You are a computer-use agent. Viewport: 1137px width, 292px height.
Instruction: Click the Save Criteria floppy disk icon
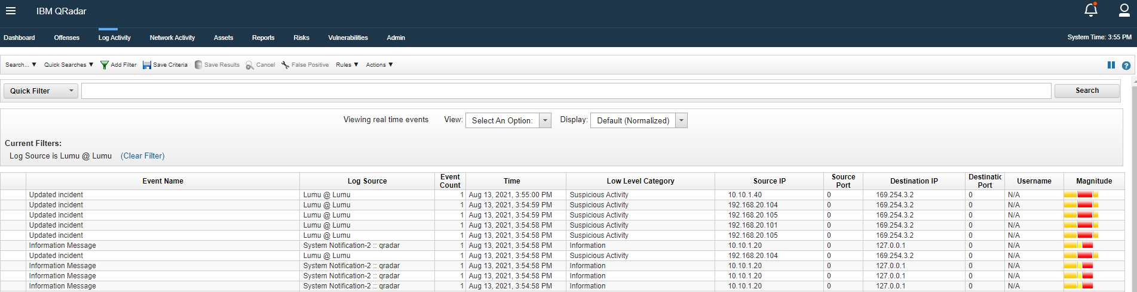click(x=147, y=65)
